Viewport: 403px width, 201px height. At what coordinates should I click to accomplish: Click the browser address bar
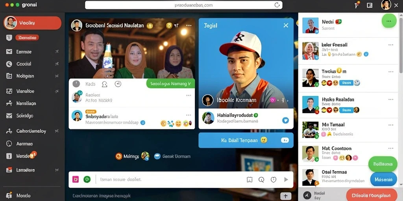tap(183, 5)
